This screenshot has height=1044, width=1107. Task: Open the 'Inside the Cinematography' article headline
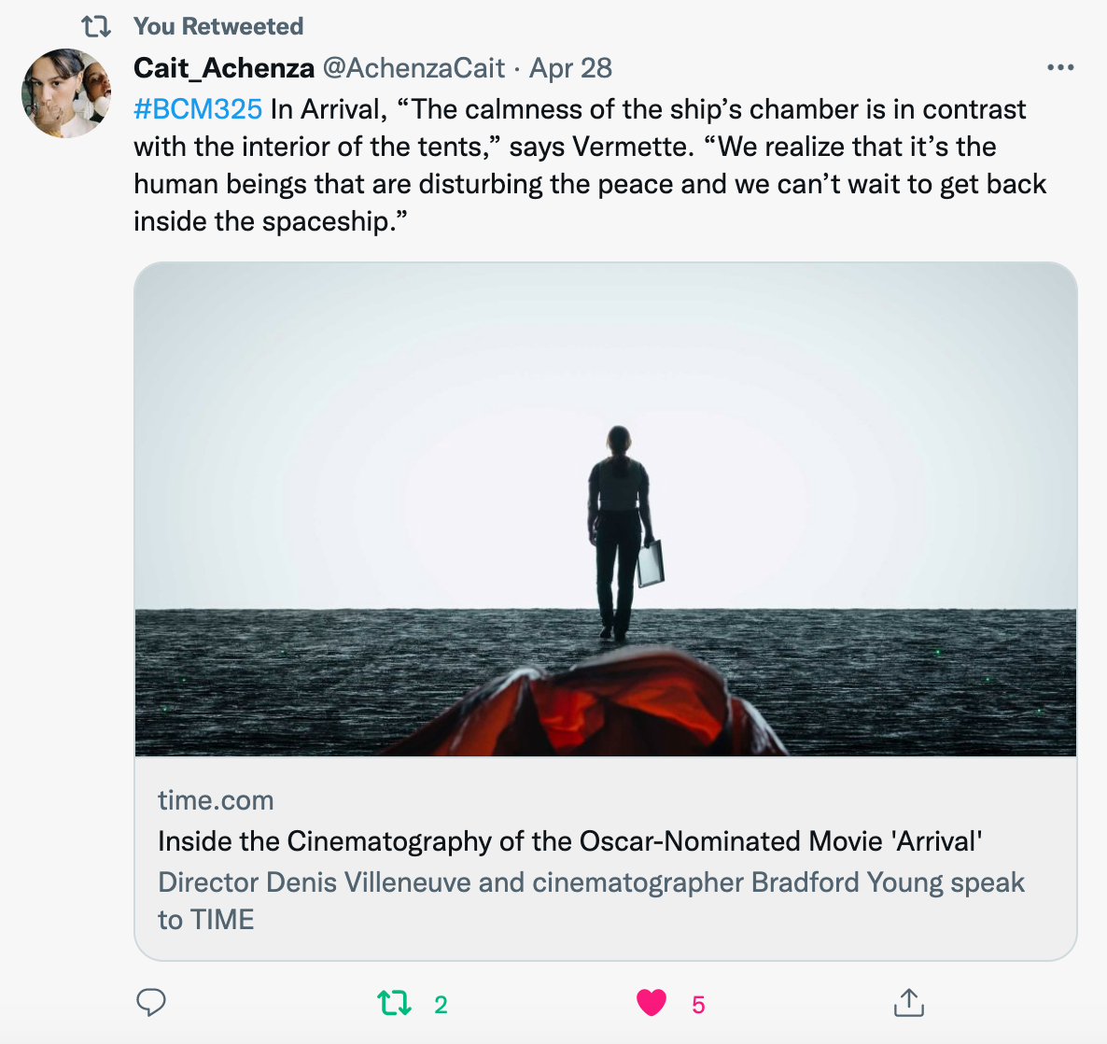click(569, 841)
